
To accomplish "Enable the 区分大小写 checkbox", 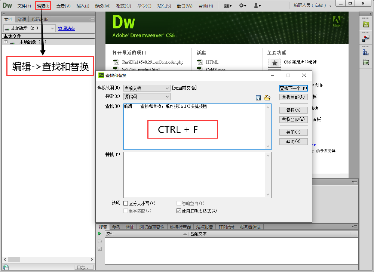I will click(x=126, y=203).
